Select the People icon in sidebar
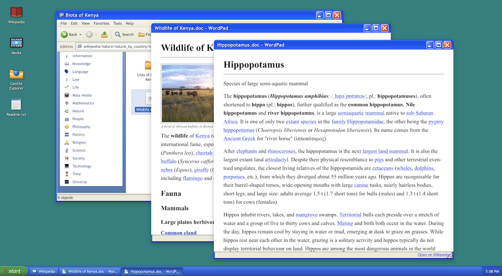Screen dimensions: 502x276 tap(67, 119)
